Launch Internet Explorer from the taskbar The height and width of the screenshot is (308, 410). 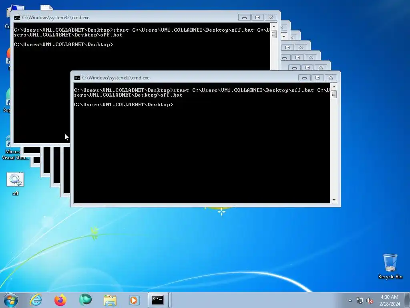(x=36, y=300)
